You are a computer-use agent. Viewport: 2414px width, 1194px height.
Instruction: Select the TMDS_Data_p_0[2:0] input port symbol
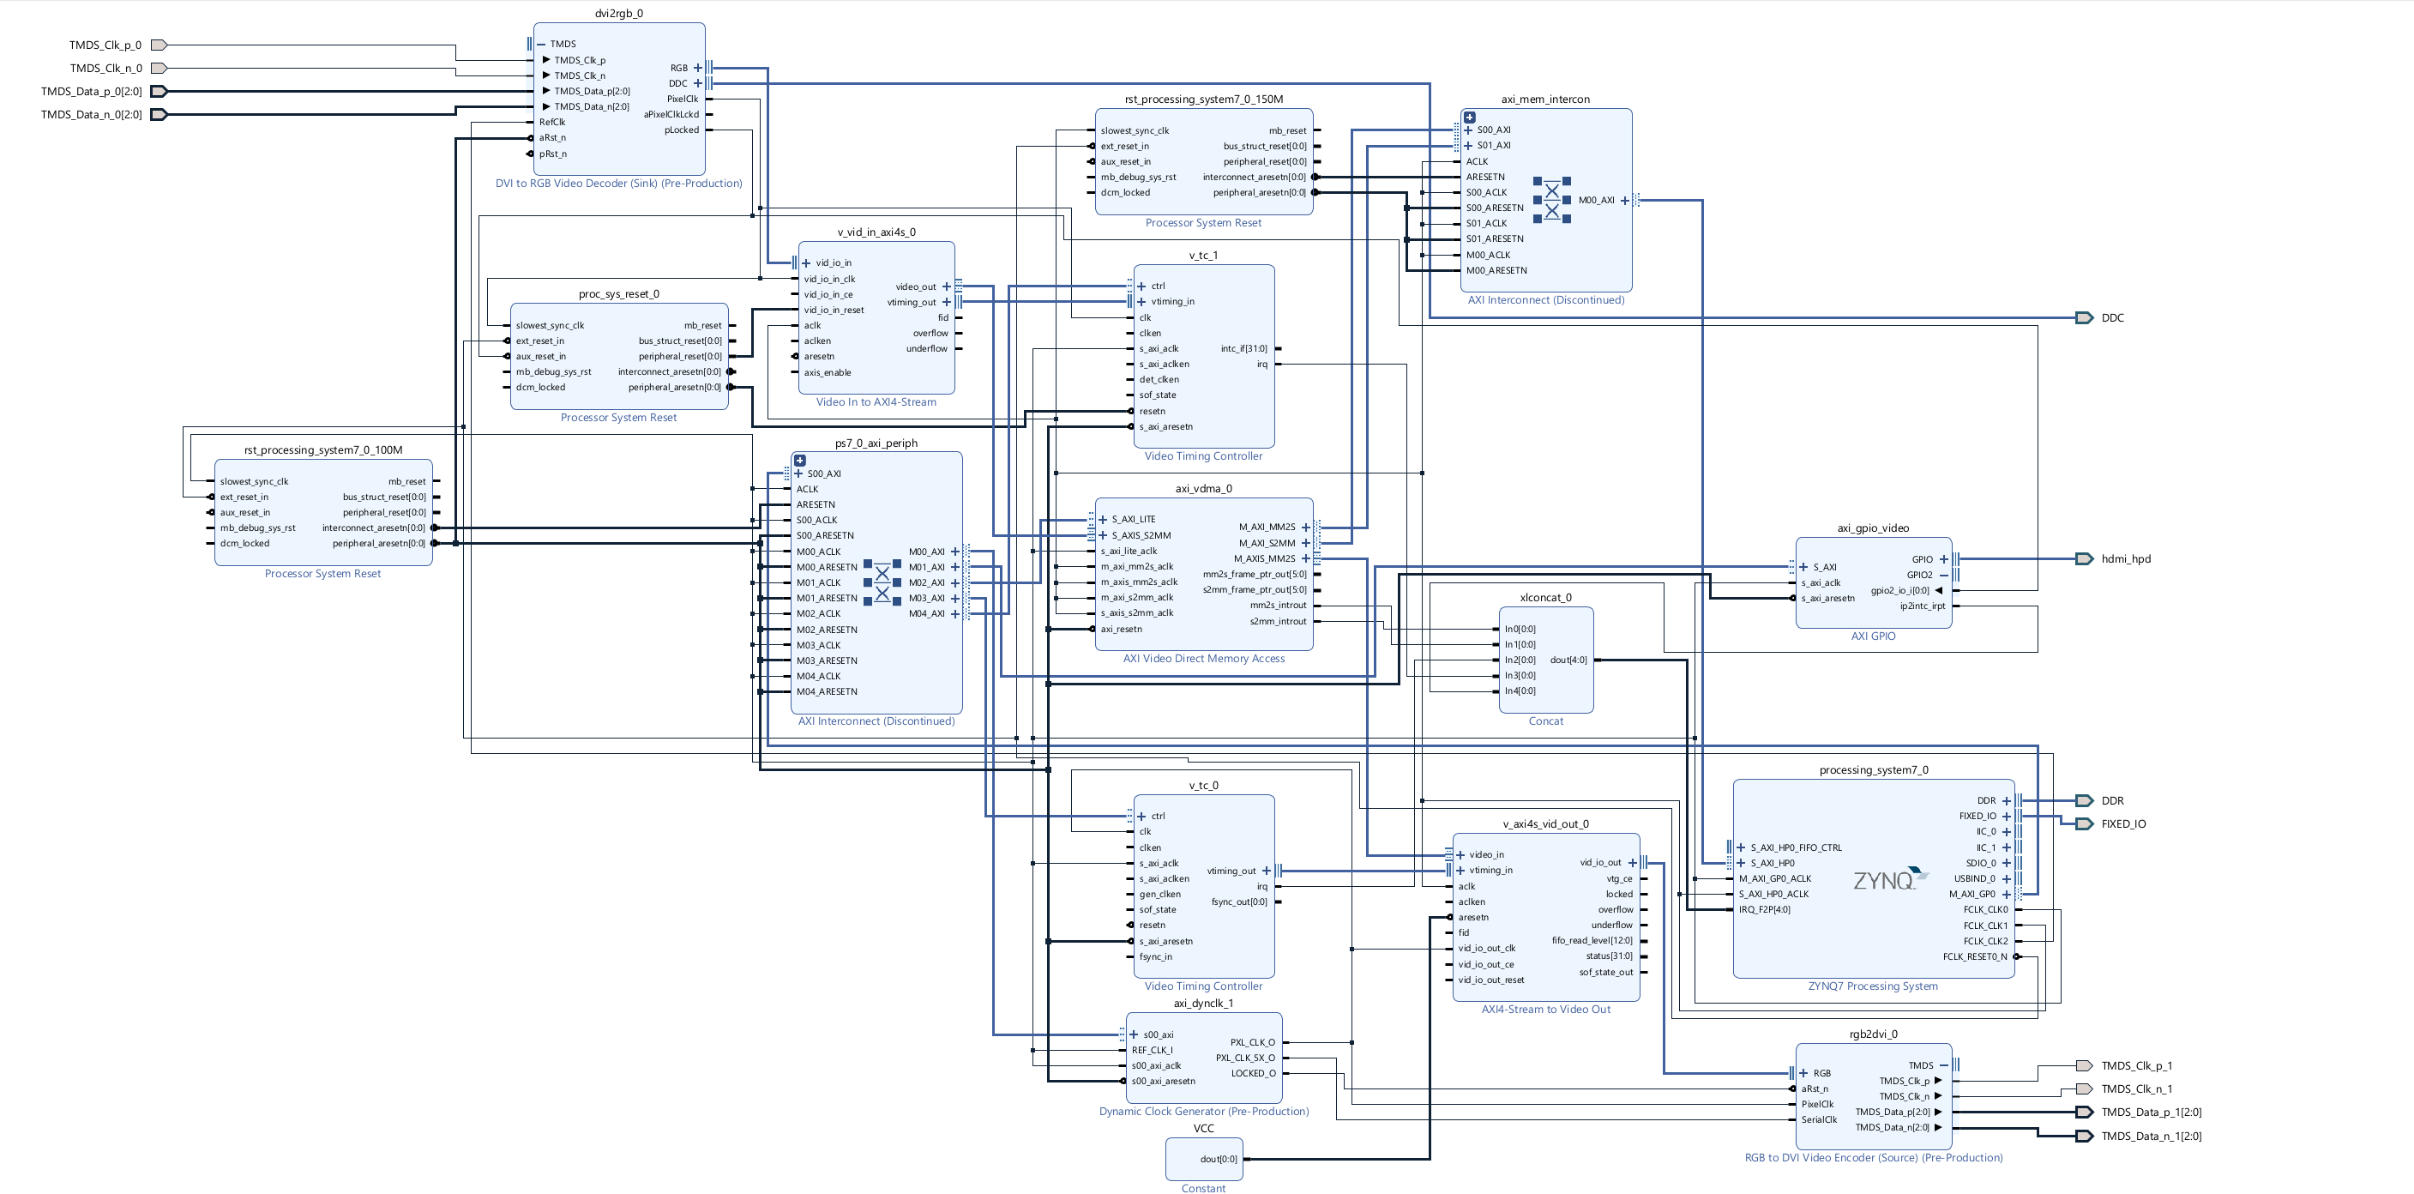(160, 91)
